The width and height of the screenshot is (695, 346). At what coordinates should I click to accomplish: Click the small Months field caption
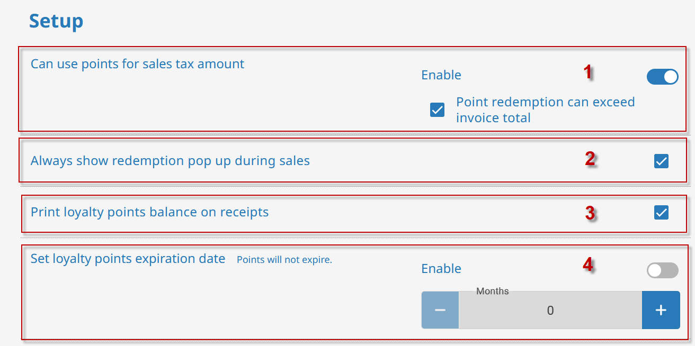492,291
